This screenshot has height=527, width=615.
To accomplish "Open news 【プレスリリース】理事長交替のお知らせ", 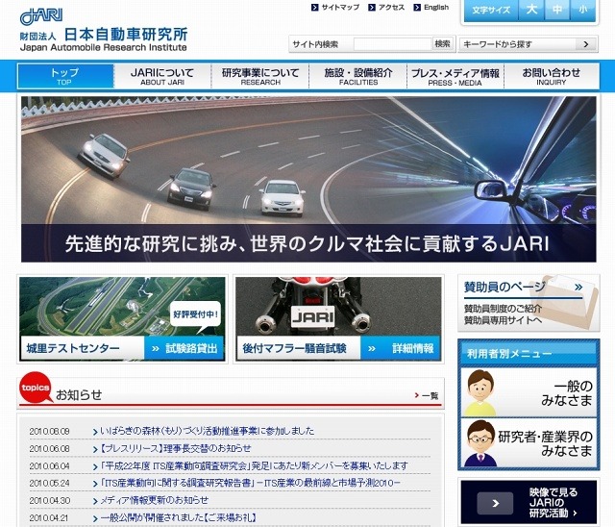I will click(175, 448).
